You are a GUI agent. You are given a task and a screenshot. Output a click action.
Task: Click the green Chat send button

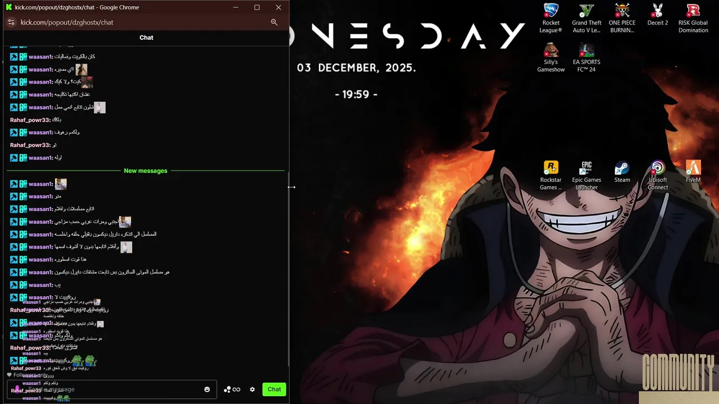(x=274, y=389)
